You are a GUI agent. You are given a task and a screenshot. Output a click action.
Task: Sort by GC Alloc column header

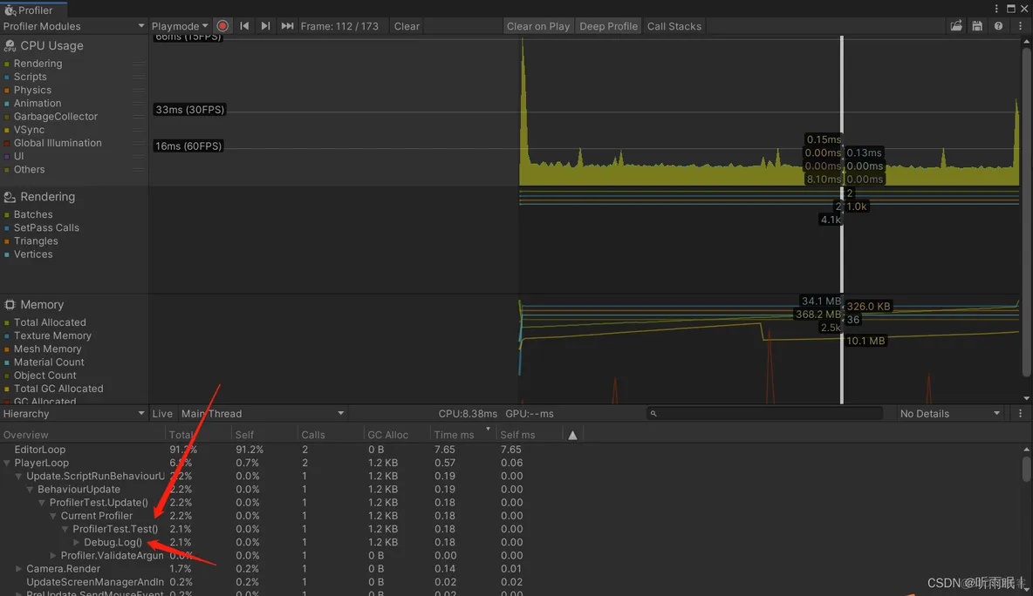(396, 435)
